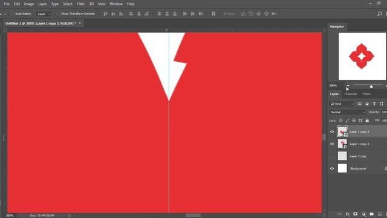Open the tool preset picker arrow
Image resolution: width=387 pixels, height=218 pixels.
coord(5,14)
